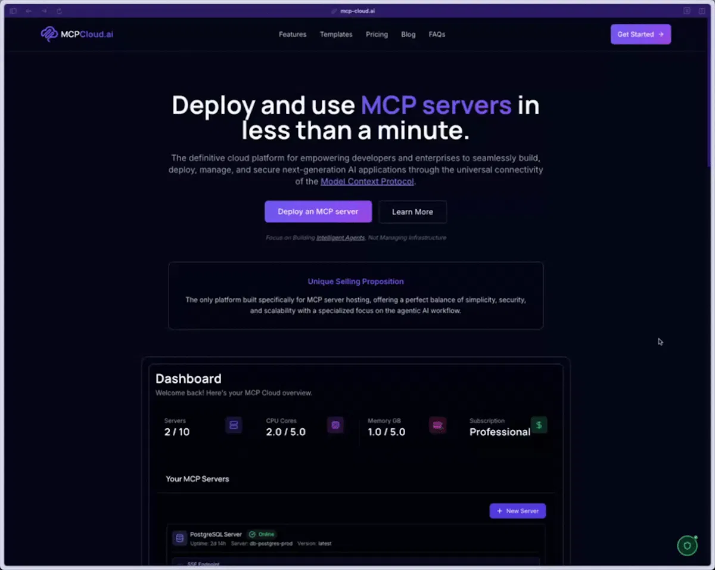Click the "PostgreSQL Server" name
Image resolution: width=715 pixels, height=570 pixels.
[x=216, y=534]
